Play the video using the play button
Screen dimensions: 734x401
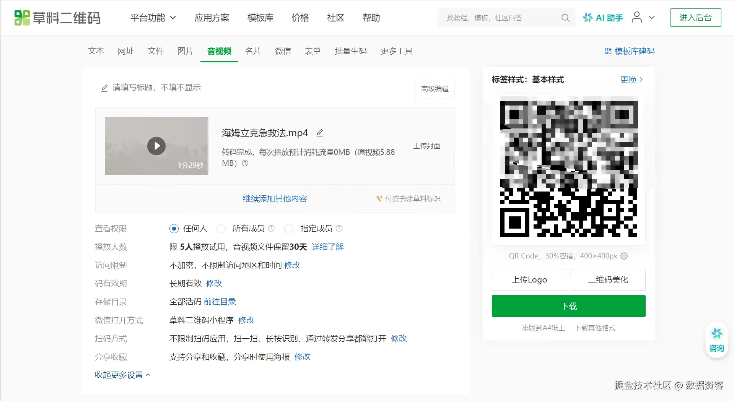156,146
